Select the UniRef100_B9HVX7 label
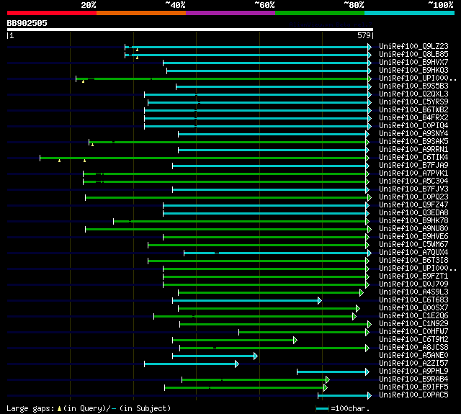Screen dimensions: 461x414 (x=413, y=63)
